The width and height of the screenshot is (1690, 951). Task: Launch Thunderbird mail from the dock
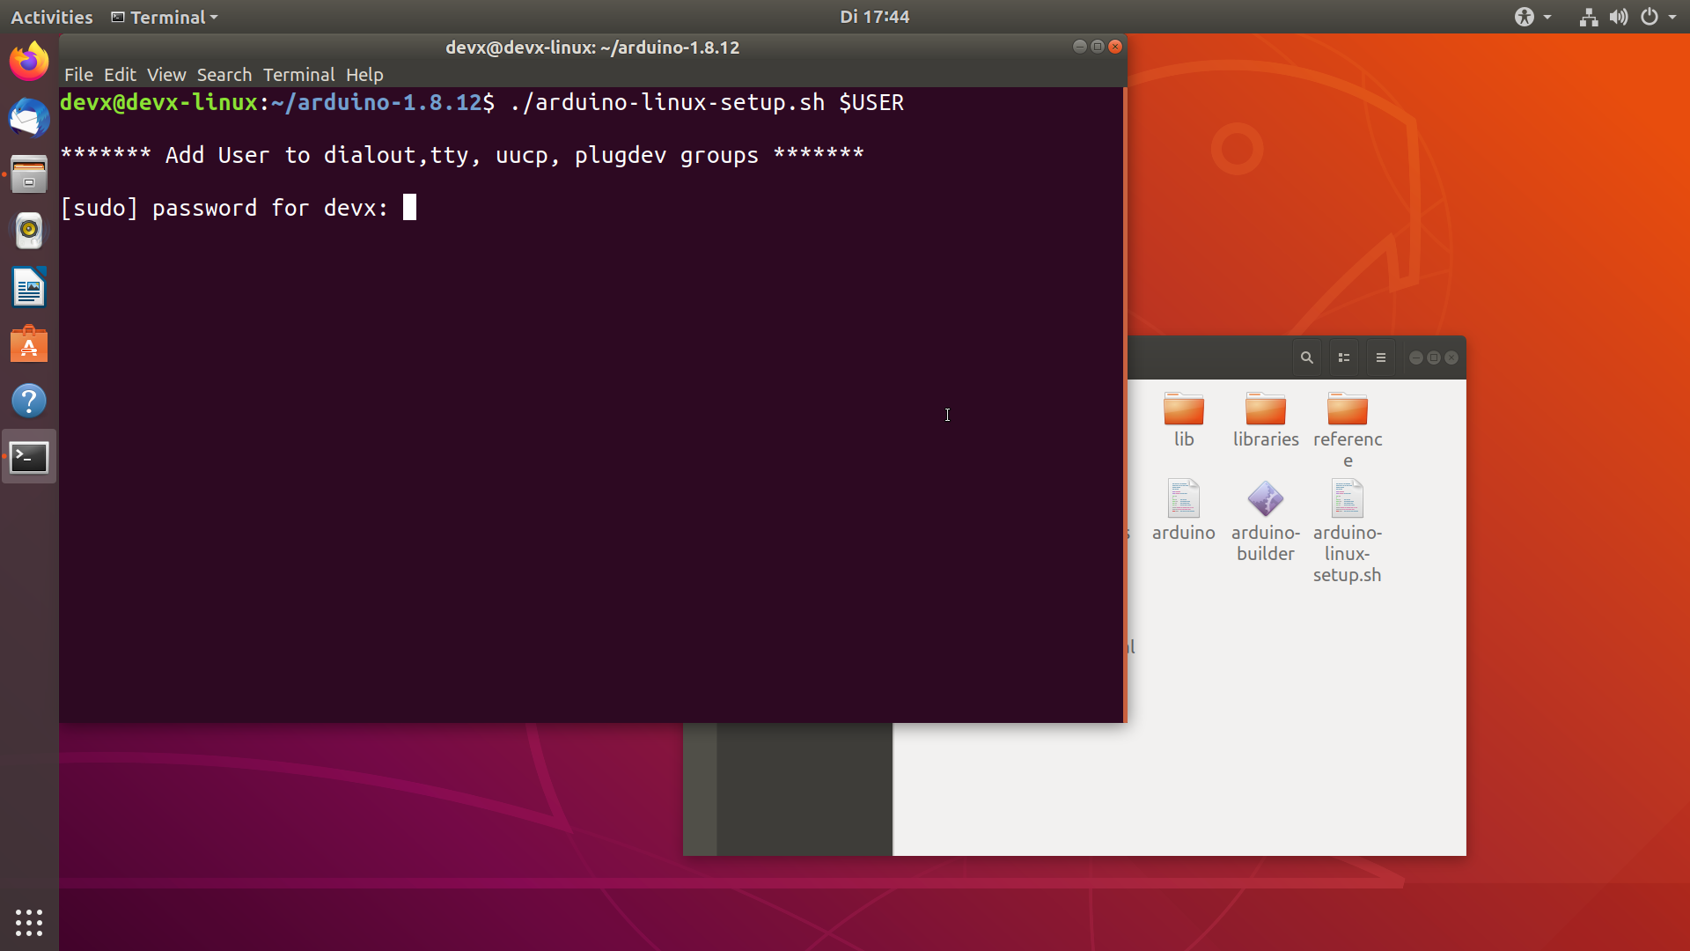[x=29, y=118]
